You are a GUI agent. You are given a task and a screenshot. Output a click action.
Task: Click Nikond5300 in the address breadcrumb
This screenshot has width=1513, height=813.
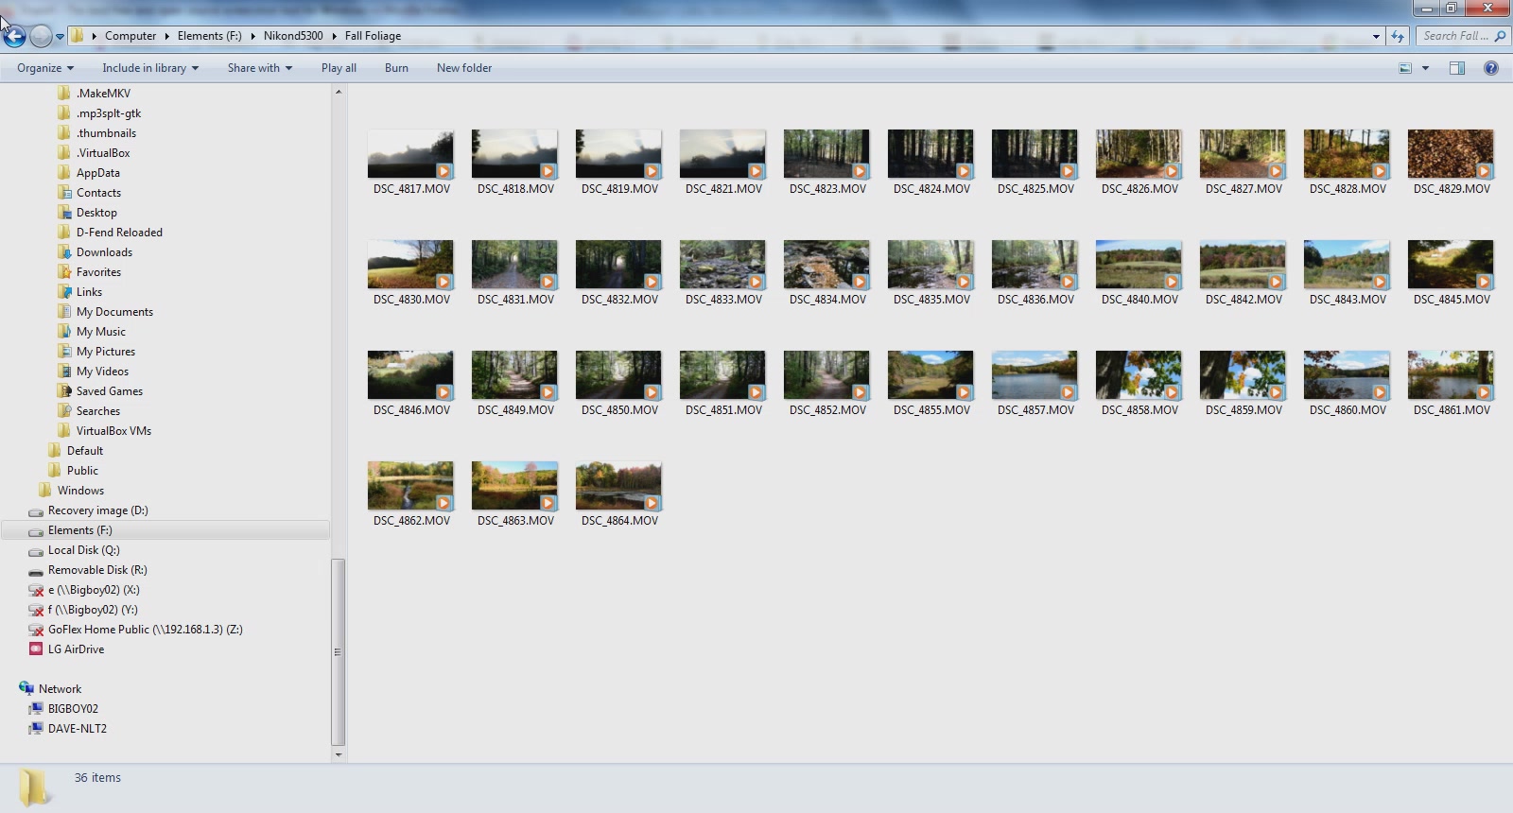click(293, 36)
